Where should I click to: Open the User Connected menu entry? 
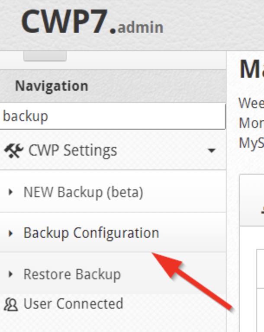pos(74,303)
